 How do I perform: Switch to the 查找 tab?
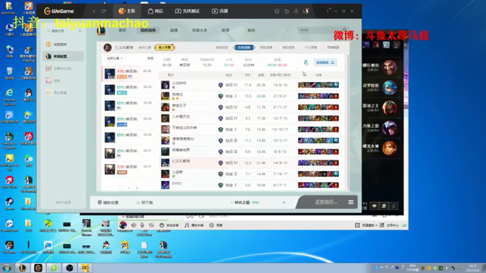(252, 30)
